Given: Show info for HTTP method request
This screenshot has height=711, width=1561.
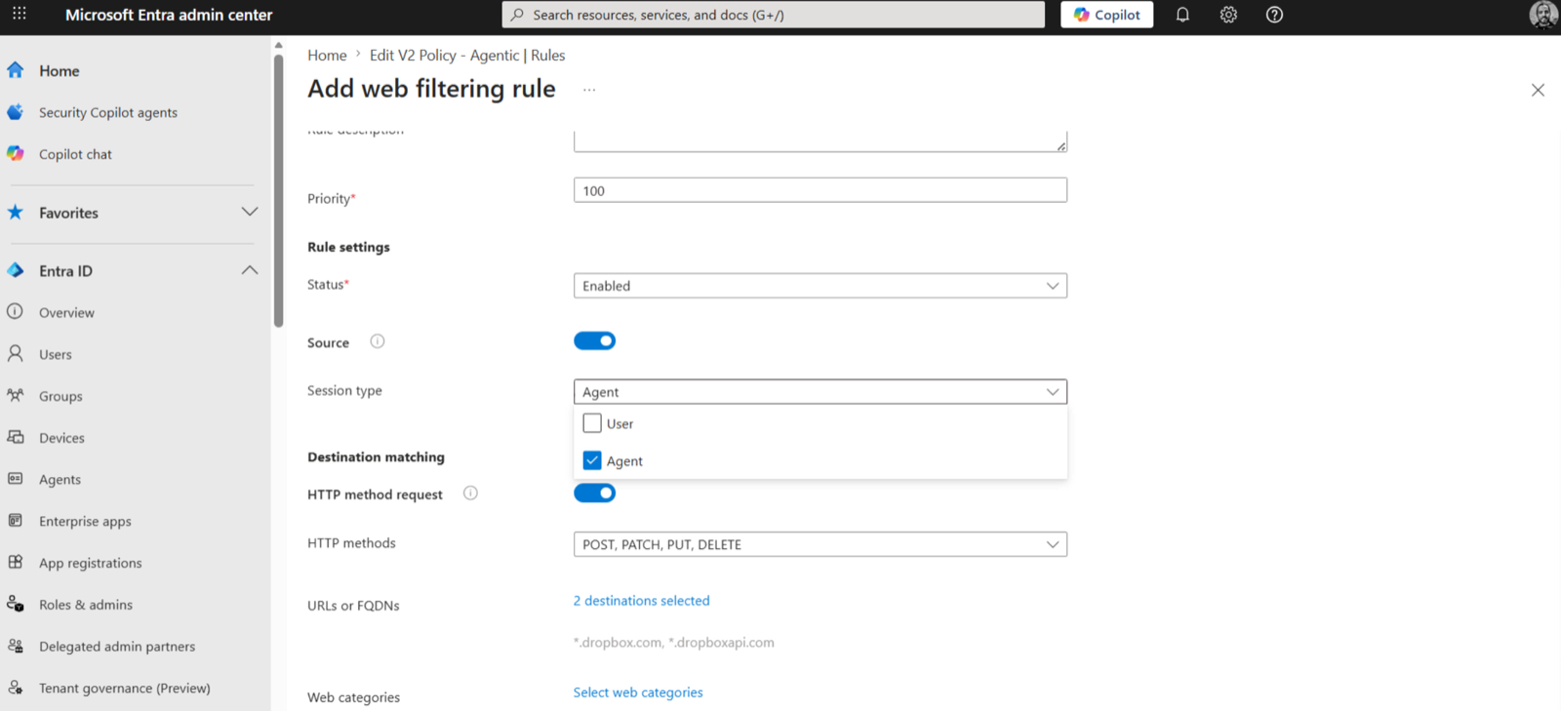Looking at the screenshot, I should (470, 494).
